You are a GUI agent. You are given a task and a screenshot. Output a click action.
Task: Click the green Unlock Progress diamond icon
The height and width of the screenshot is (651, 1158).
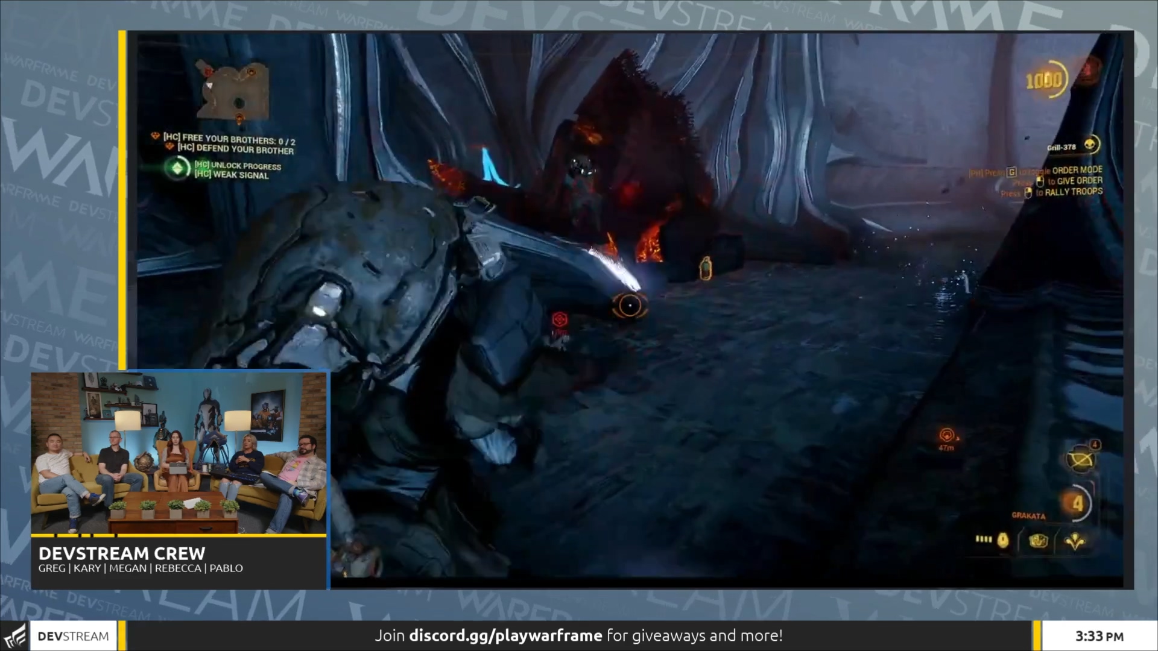click(177, 168)
